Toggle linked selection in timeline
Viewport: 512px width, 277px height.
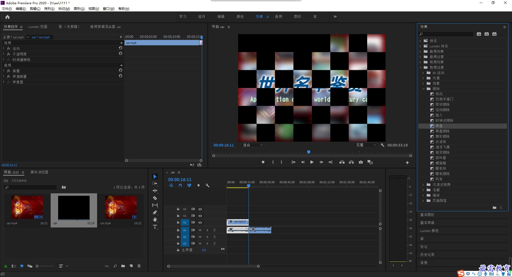pos(189,185)
